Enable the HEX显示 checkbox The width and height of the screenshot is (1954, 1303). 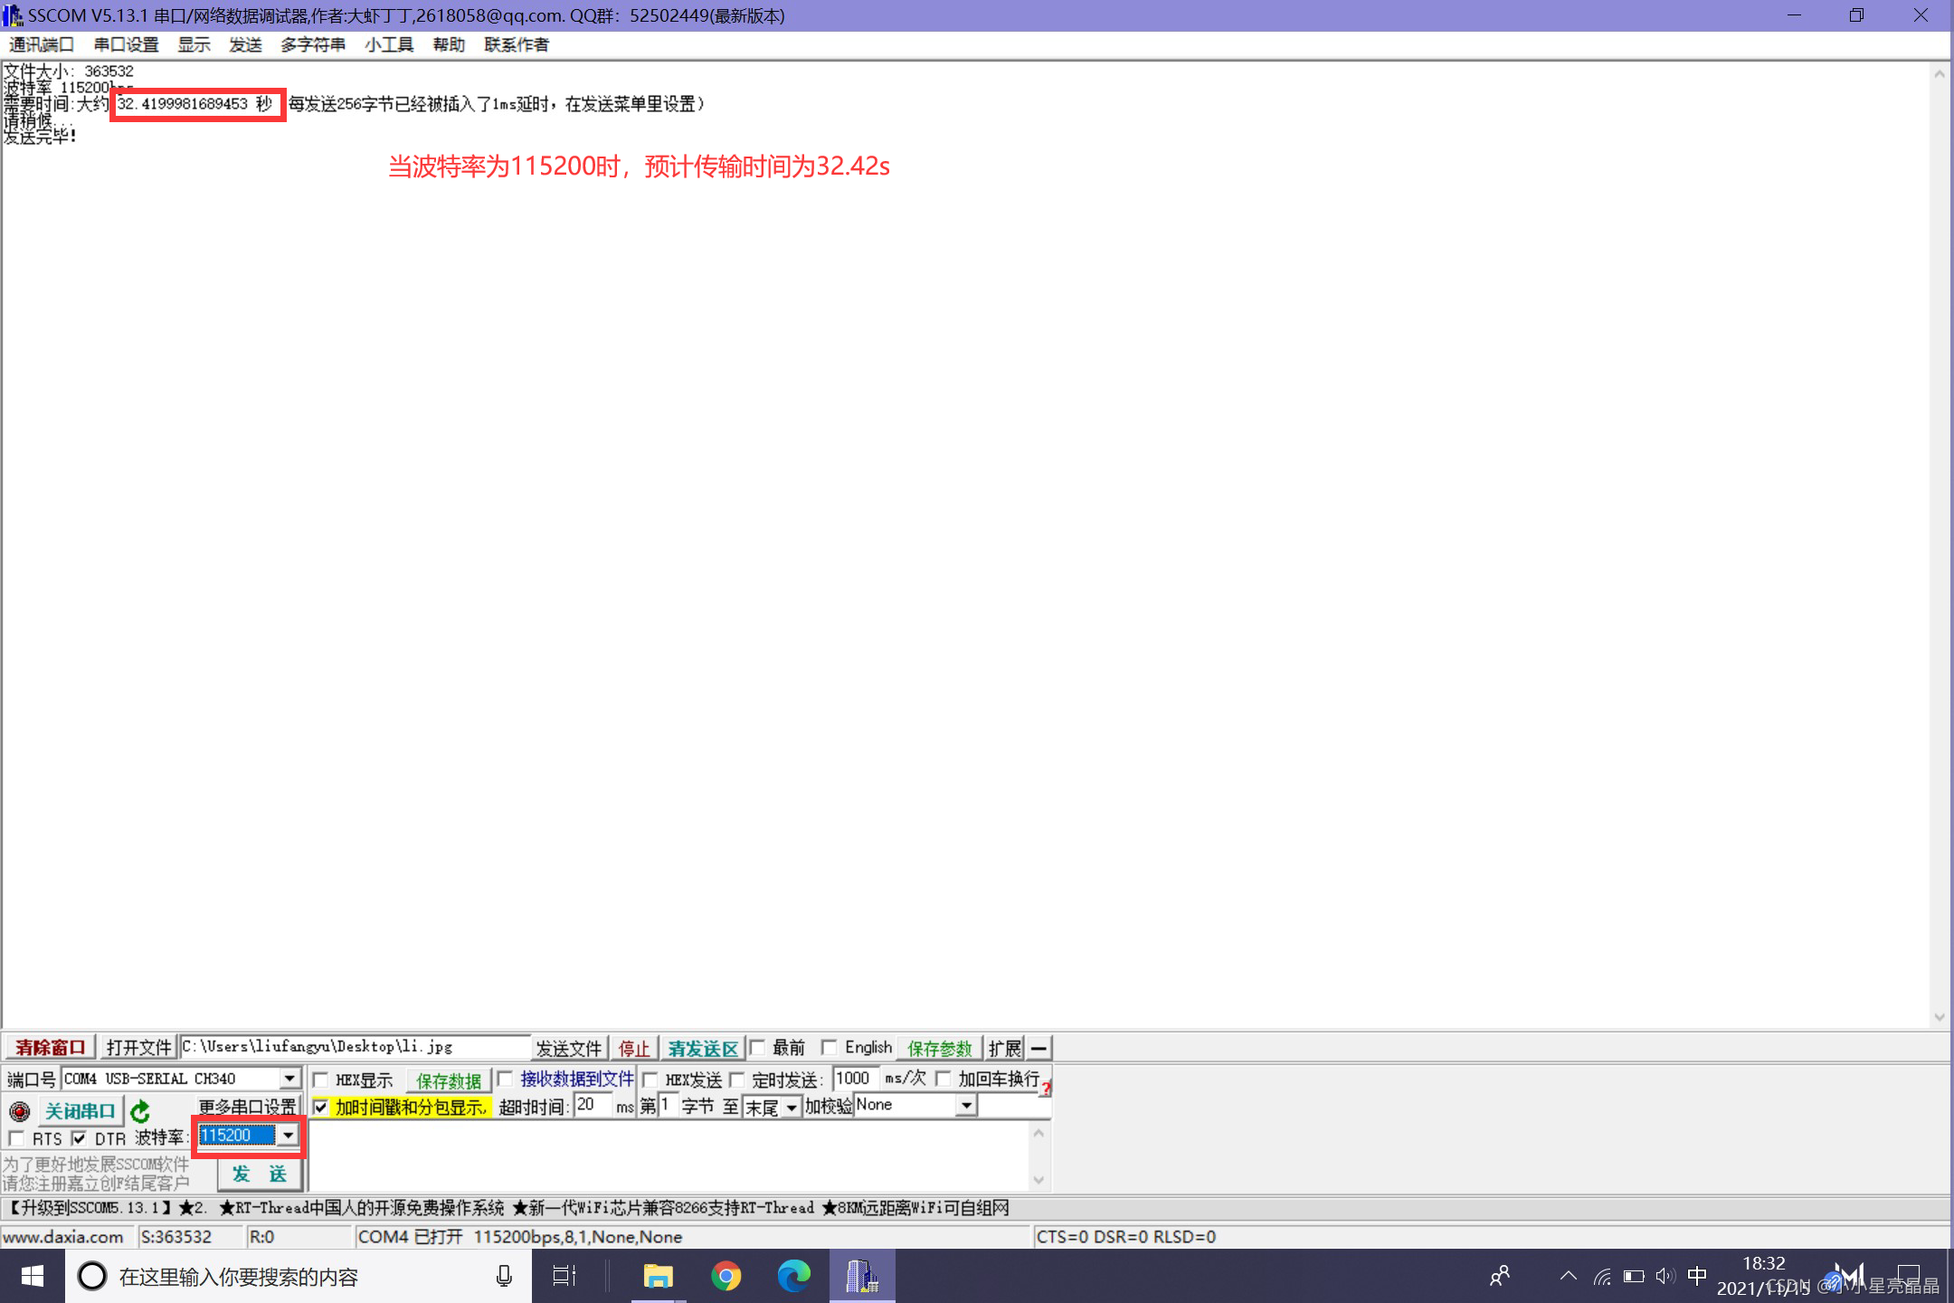tap(321, 1079)
